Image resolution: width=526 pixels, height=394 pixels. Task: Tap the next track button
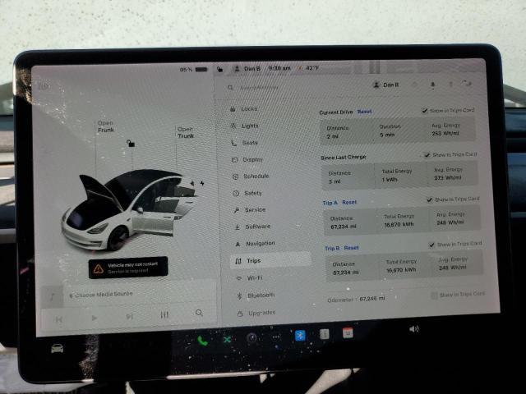[x=130, y=316]
